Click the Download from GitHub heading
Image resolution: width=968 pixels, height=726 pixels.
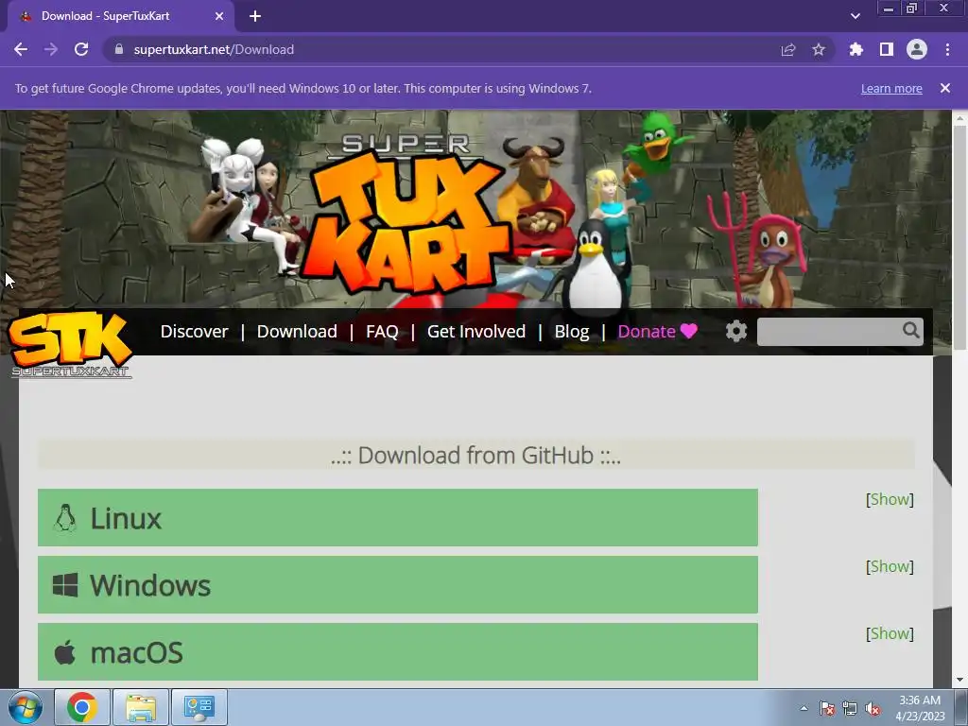point(476,456)
